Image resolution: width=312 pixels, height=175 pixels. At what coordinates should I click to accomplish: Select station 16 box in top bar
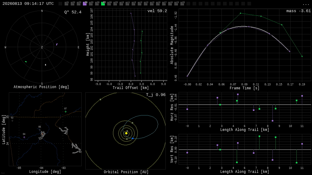point(158,4)
